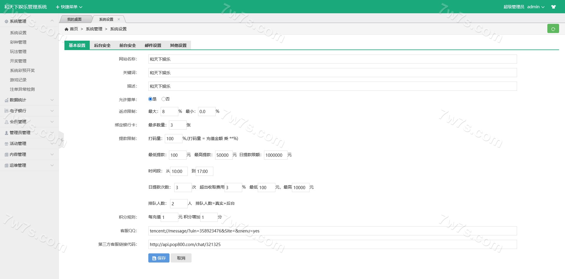Click the 取消 button
Viewport: 565px width, 279px height.
181,258
